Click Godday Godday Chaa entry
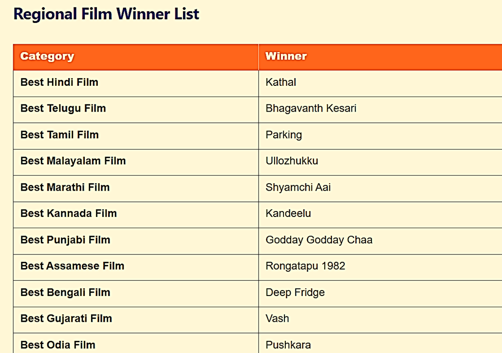Image resolution: width=502 pixels, height=353 pixels. pyautogui.click(x=319, y=240)
